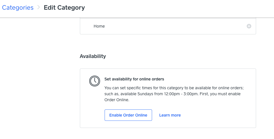Click the breadcrumb chevron separator arrow
The height and width of the screenshot is (139, 274).
pyautogui.click(x=39, y=8)
